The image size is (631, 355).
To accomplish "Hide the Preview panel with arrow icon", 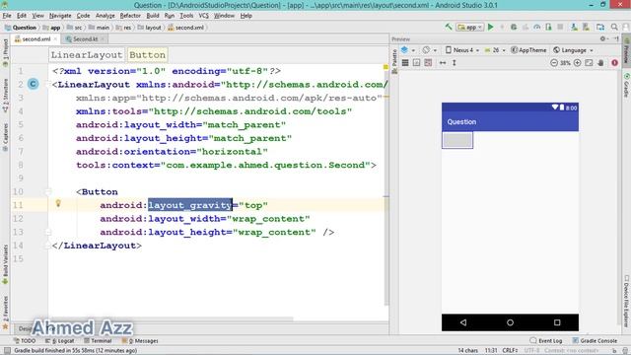I will [x=616, y=38].
